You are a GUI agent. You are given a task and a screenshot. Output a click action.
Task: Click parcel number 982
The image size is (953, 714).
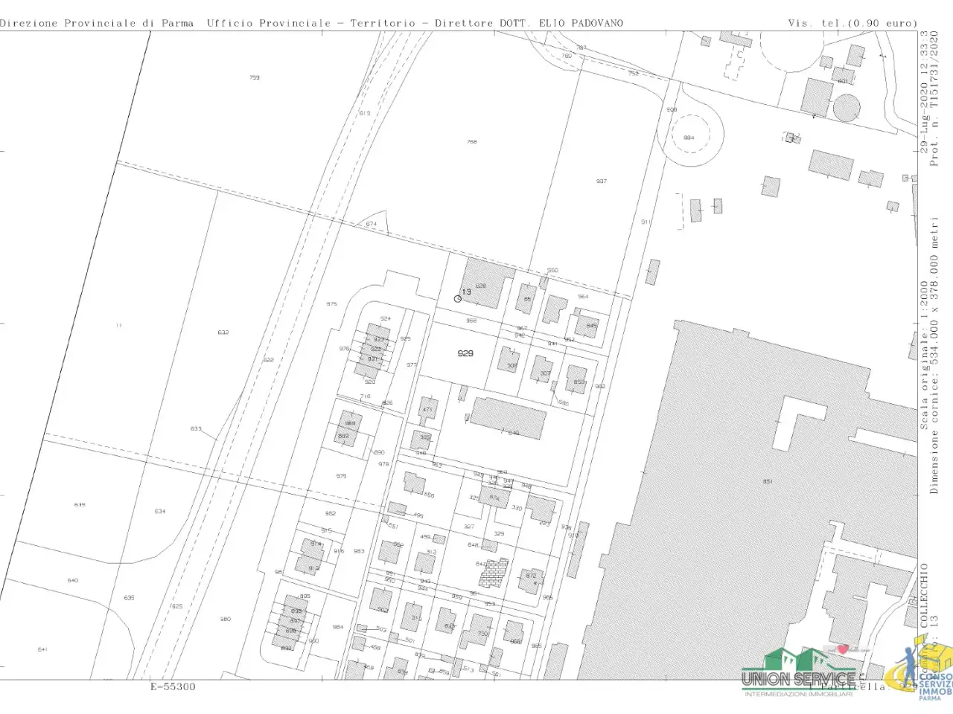pos(331,513)
